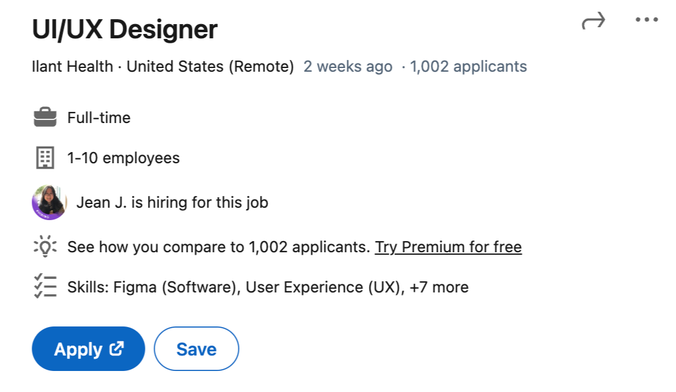This screenshot has width=676, height=392.
Task: Click the share arrow icon
Action: (593, 22)
